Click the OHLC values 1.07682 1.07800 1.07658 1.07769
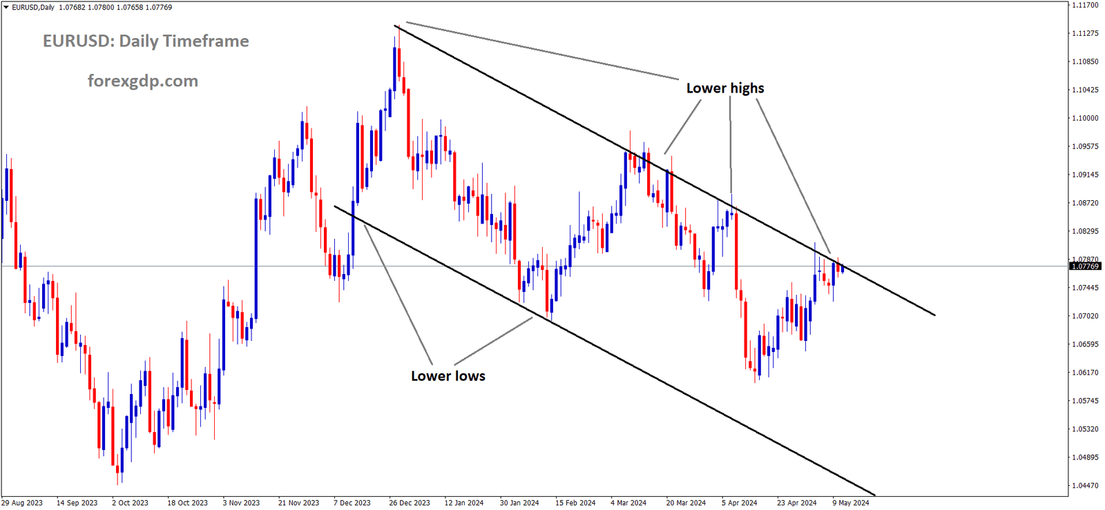The height and width of the screenshot is (510, 1105). click(116, 8)
